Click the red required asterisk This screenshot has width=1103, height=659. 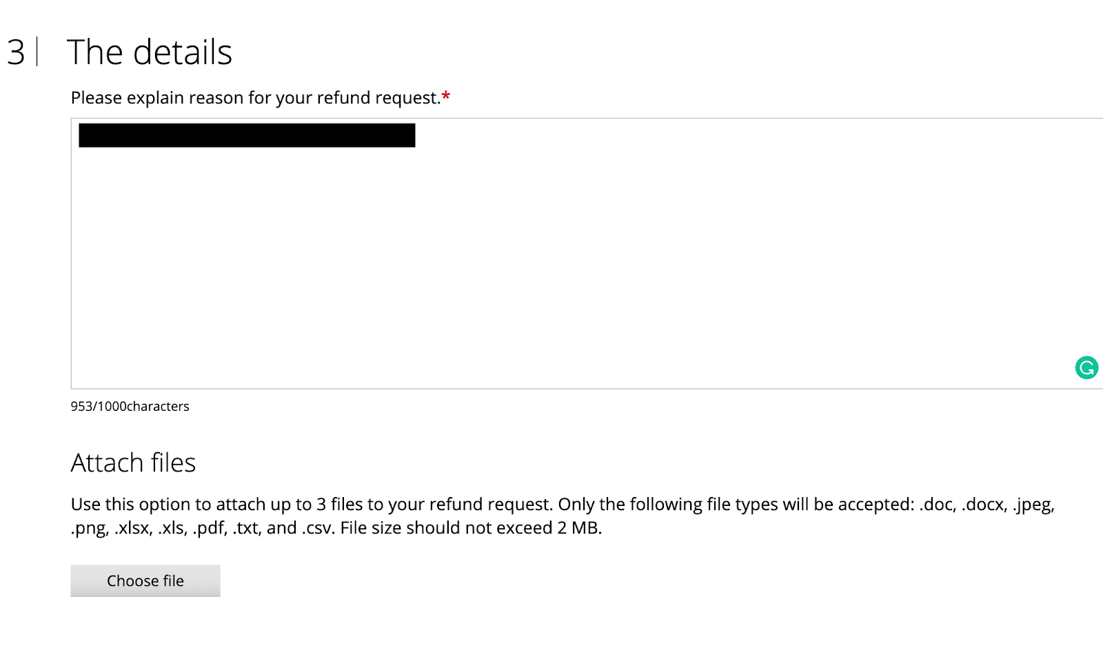(446, 97)
